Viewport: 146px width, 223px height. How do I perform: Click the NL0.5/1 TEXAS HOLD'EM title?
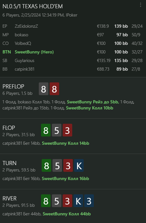click(32, 6)
